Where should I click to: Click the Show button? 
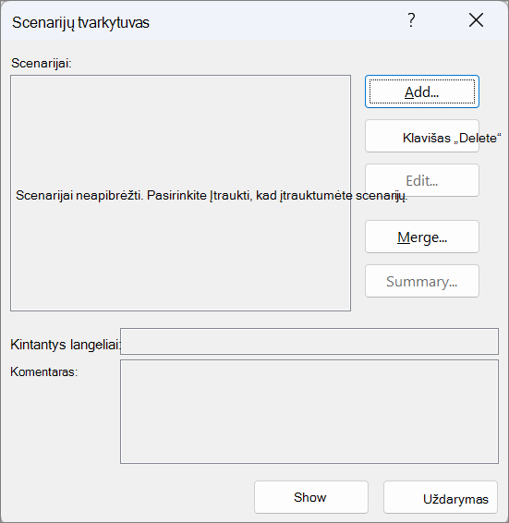click(311, 497)
